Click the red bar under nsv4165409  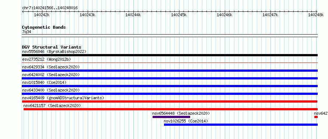(170, 101)
